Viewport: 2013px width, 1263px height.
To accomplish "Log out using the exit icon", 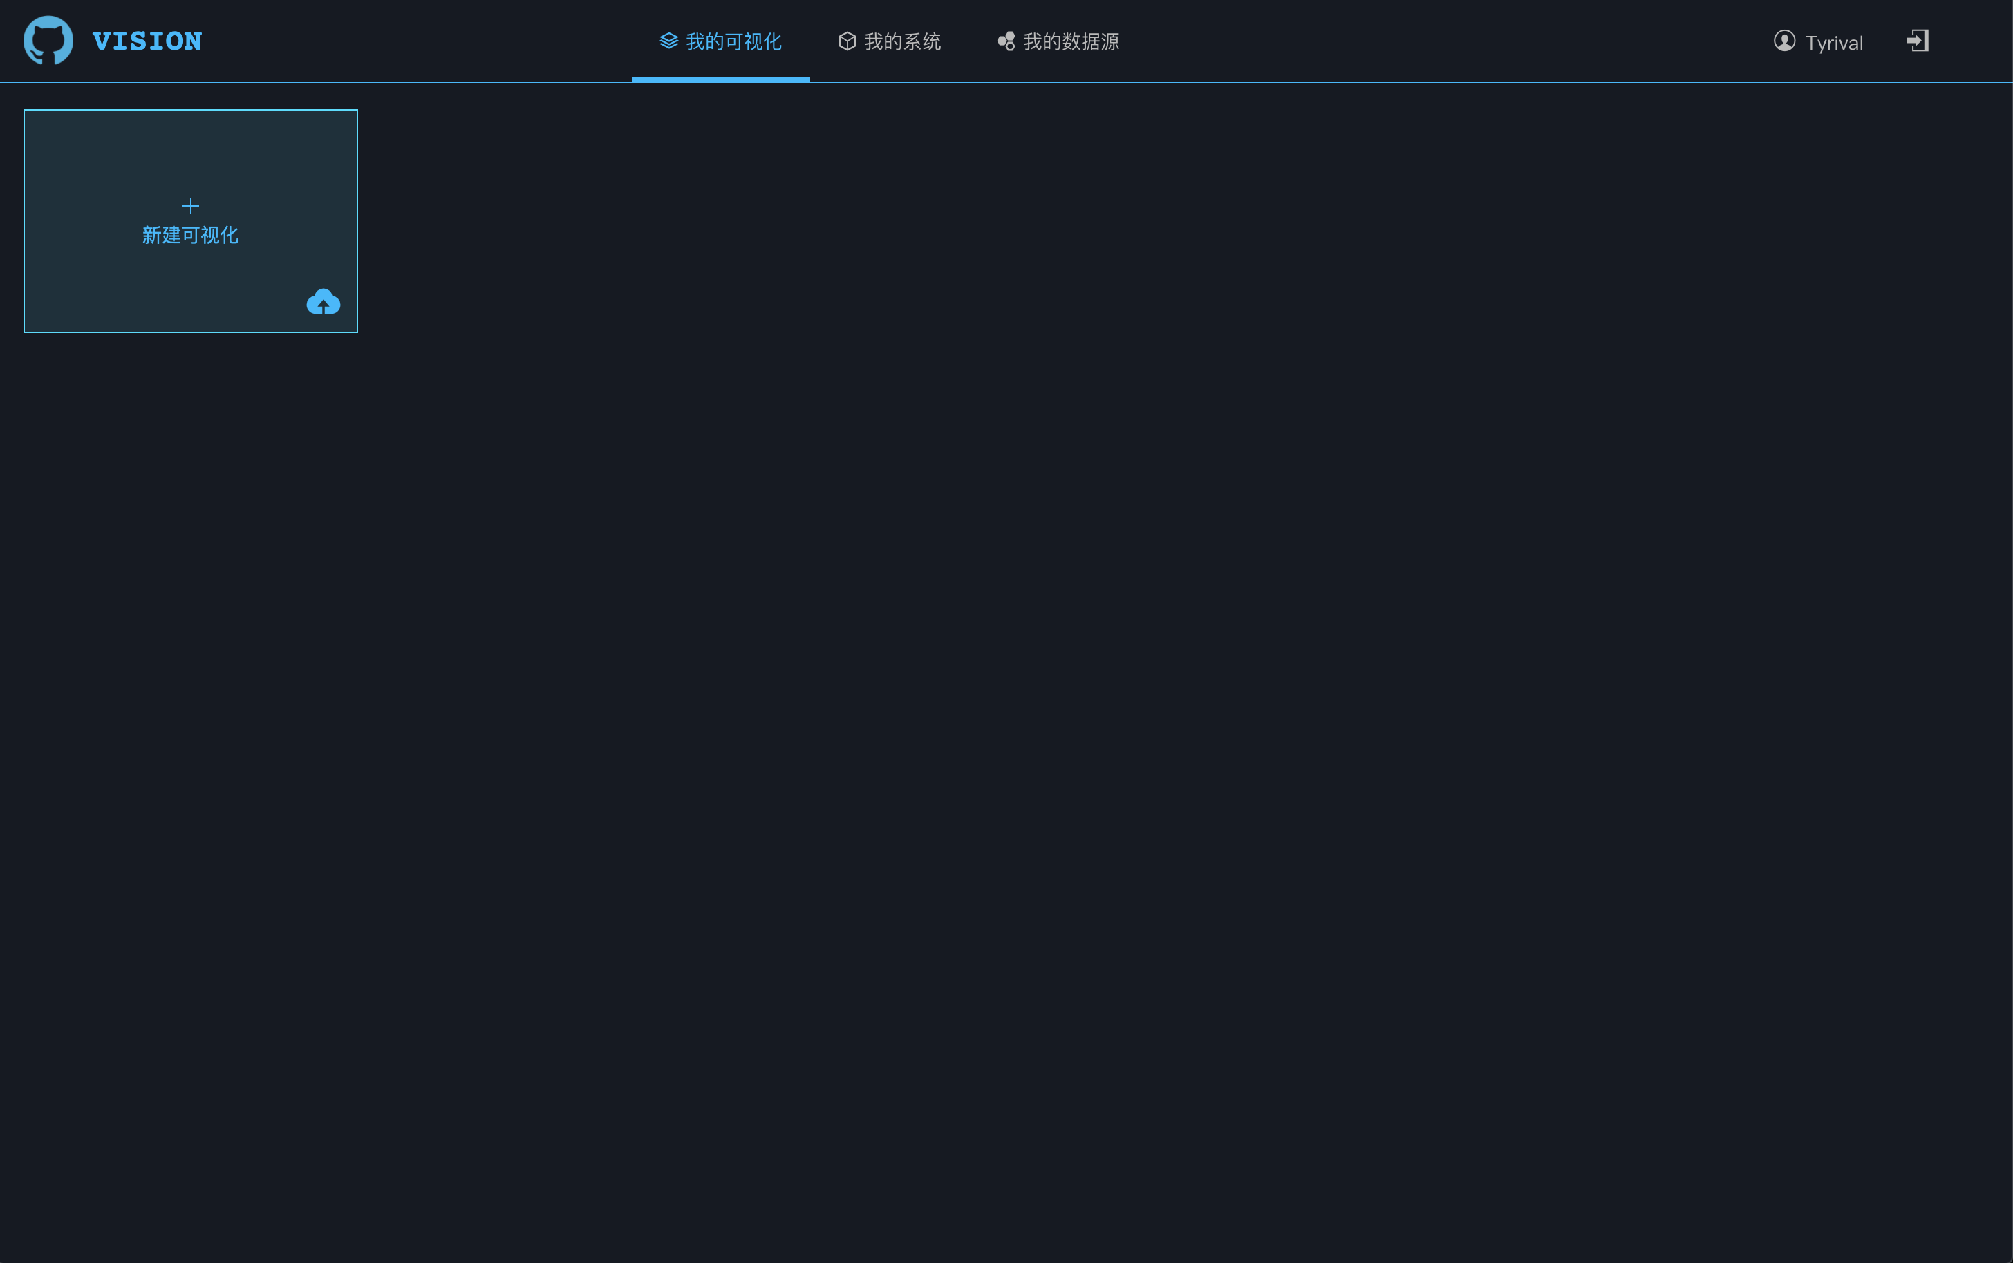I will click(1917, 41).
